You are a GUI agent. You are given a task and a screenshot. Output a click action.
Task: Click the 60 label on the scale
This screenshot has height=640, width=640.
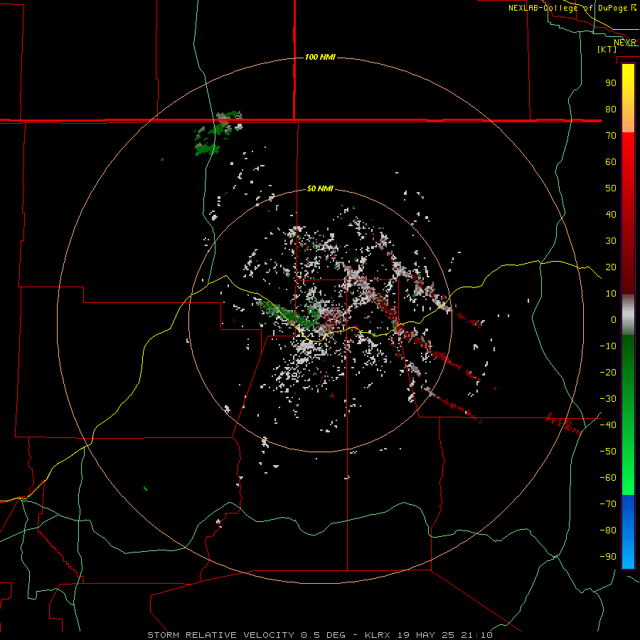pos(611,162)
